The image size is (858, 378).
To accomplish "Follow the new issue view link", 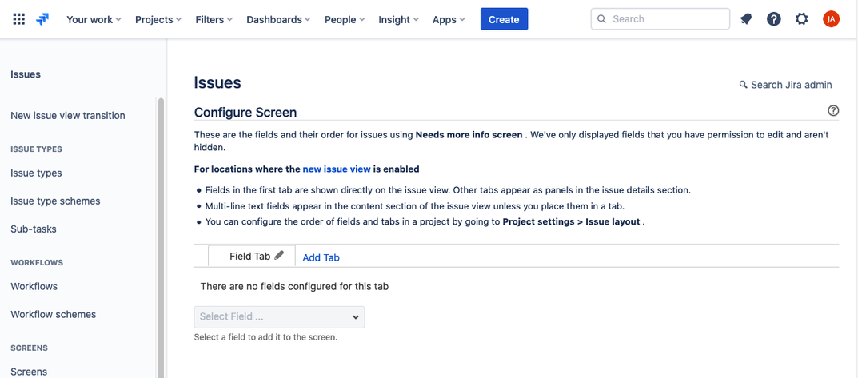I will pyautogui.click(x=337, y=169).
